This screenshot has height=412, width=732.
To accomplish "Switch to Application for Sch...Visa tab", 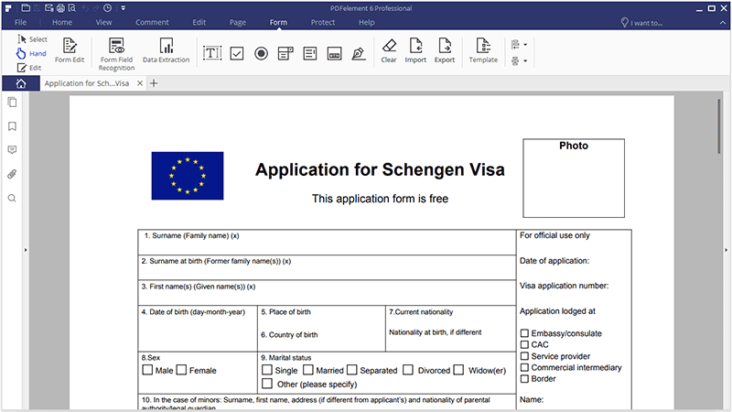I will (87, 83).
